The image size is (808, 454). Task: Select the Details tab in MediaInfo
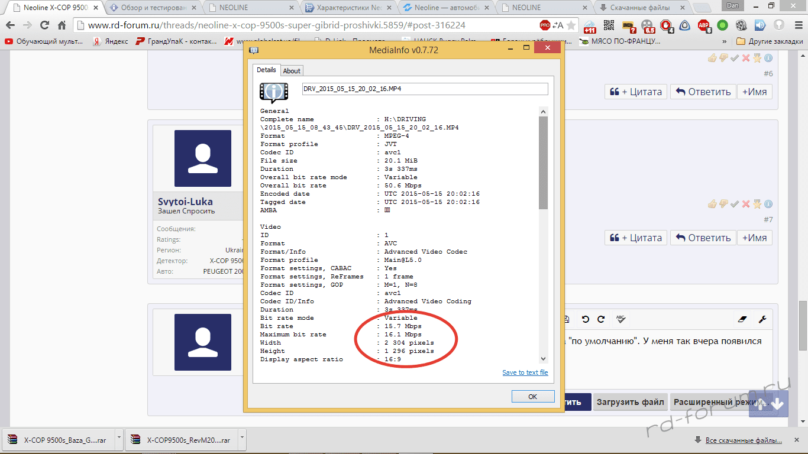coord(266,70)
